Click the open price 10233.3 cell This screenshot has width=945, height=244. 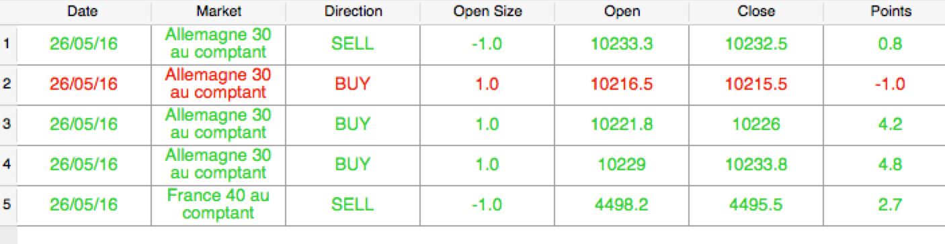coord(622,44)
